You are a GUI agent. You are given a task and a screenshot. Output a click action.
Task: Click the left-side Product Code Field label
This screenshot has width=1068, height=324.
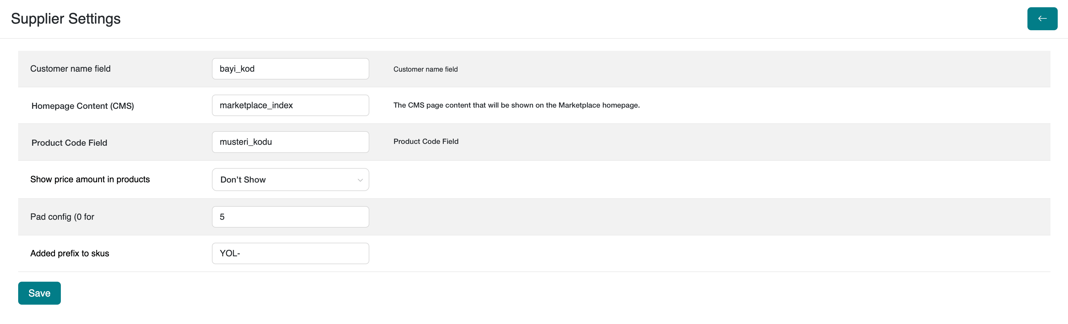[69, 143]
